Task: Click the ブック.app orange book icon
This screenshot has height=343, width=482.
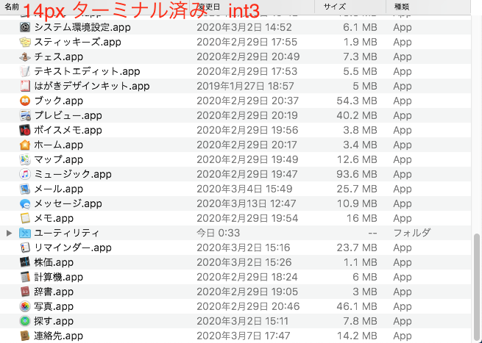Action: pos(25,101)
